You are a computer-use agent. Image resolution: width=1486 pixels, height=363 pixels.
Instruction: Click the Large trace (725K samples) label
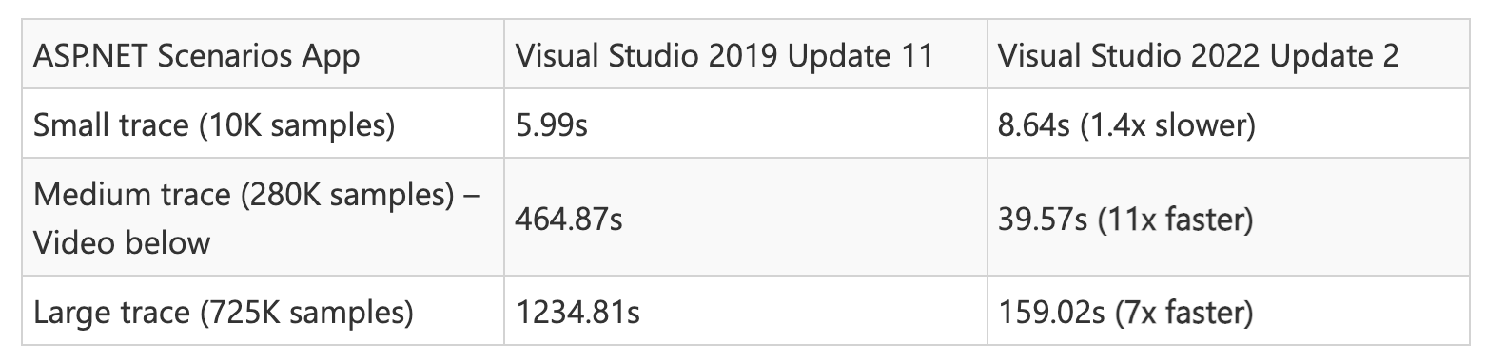(223, 313)
